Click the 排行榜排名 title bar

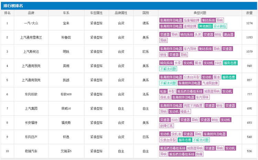14,5
